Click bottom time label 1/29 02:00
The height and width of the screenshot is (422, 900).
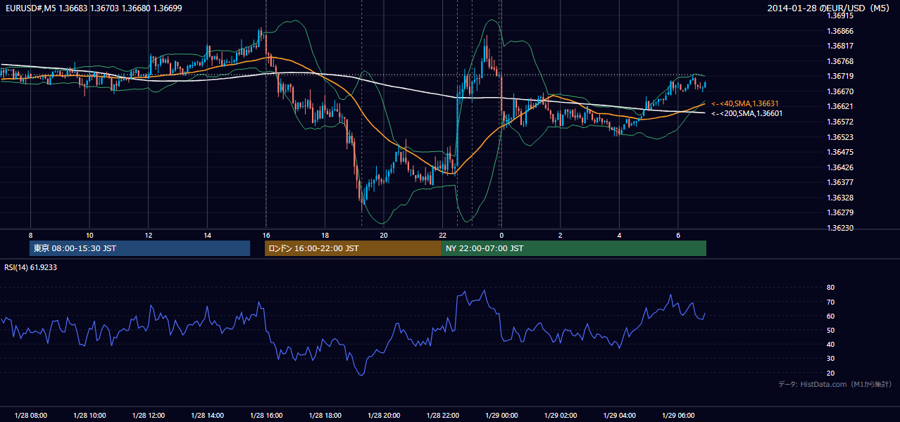tap(560, 415)
